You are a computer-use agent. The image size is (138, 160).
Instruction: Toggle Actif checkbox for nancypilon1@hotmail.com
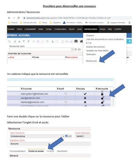[66, 94]
